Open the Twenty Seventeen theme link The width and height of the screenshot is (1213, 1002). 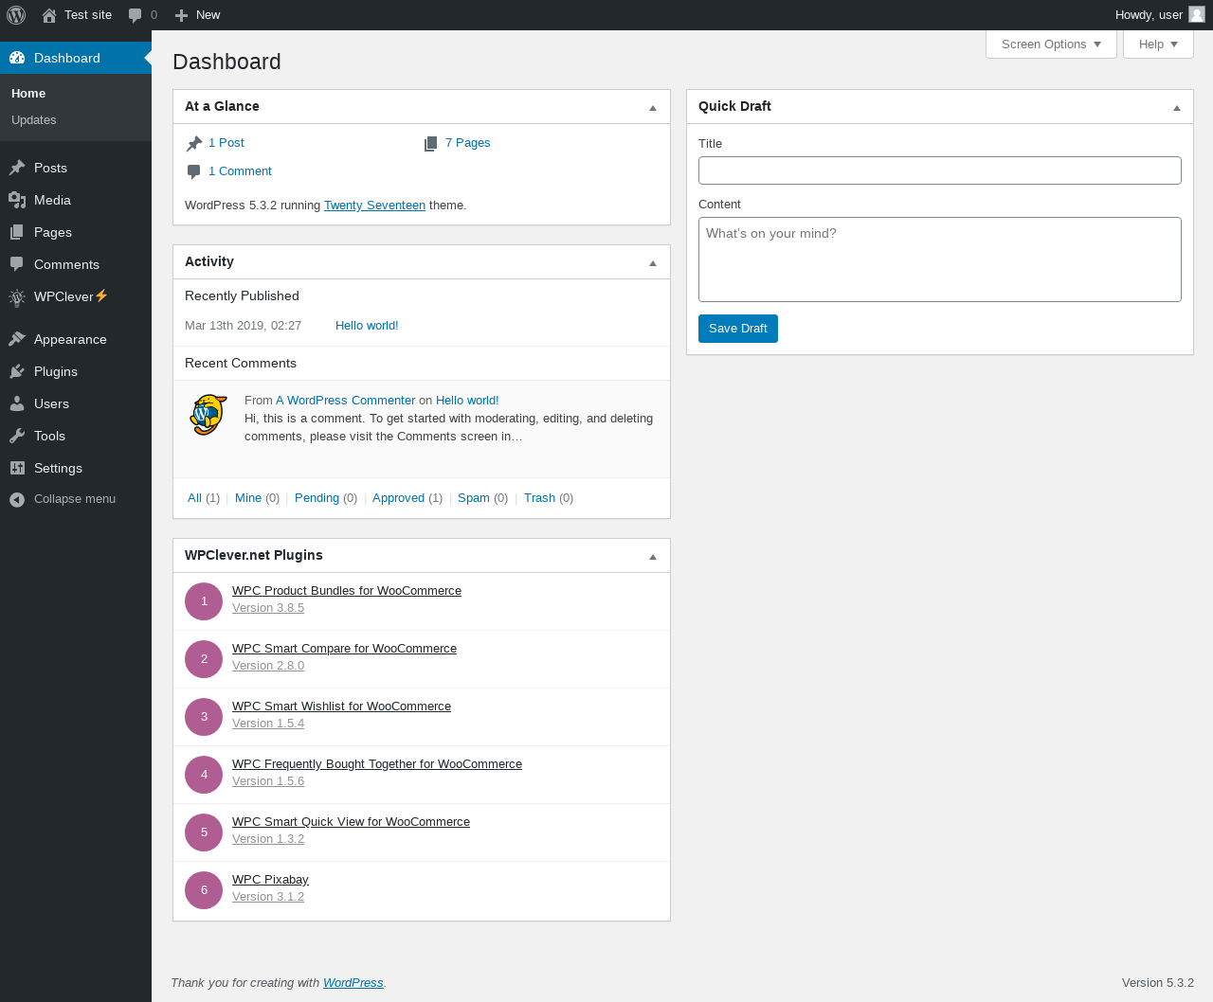(x=374, y=206)
